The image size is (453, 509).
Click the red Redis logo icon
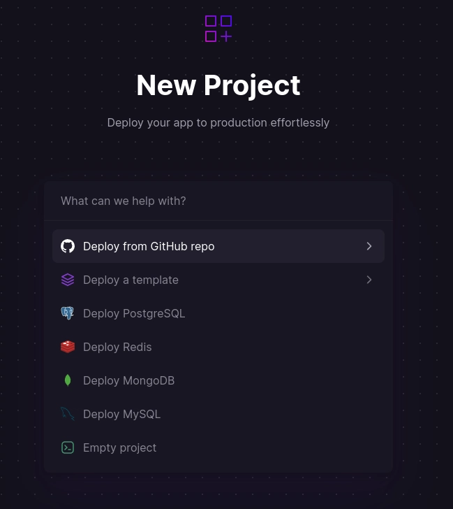pos(68,347)
